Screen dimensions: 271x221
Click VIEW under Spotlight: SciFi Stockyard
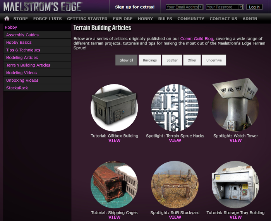175,218
